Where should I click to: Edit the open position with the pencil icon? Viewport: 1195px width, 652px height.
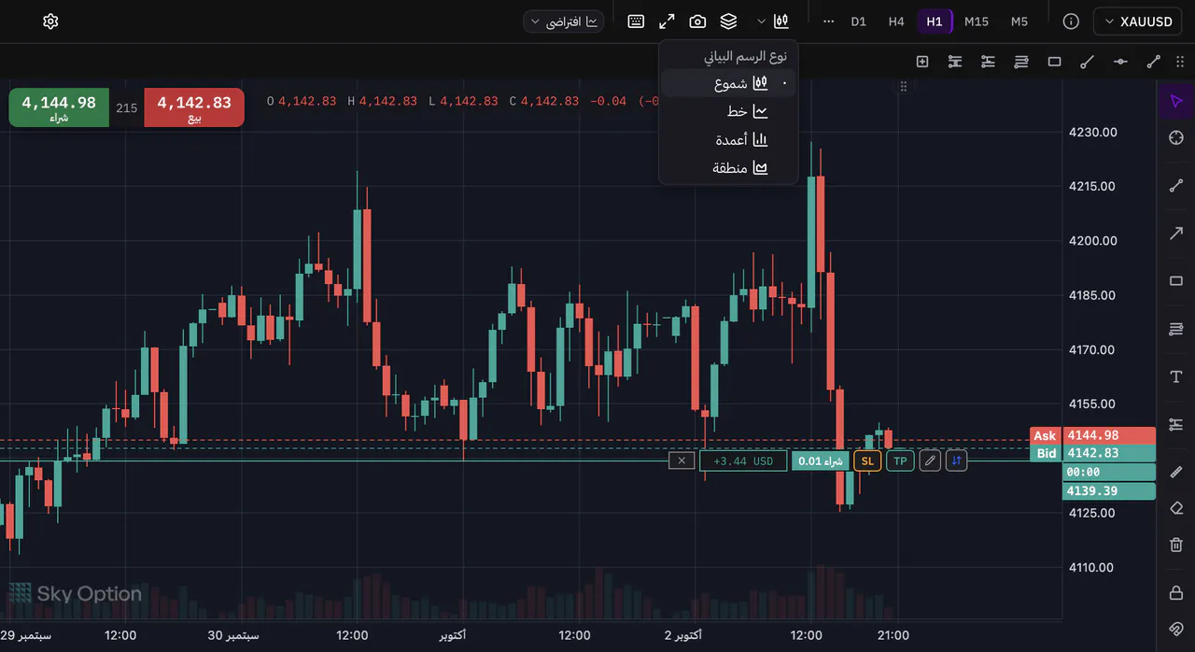tap(929, 461)
